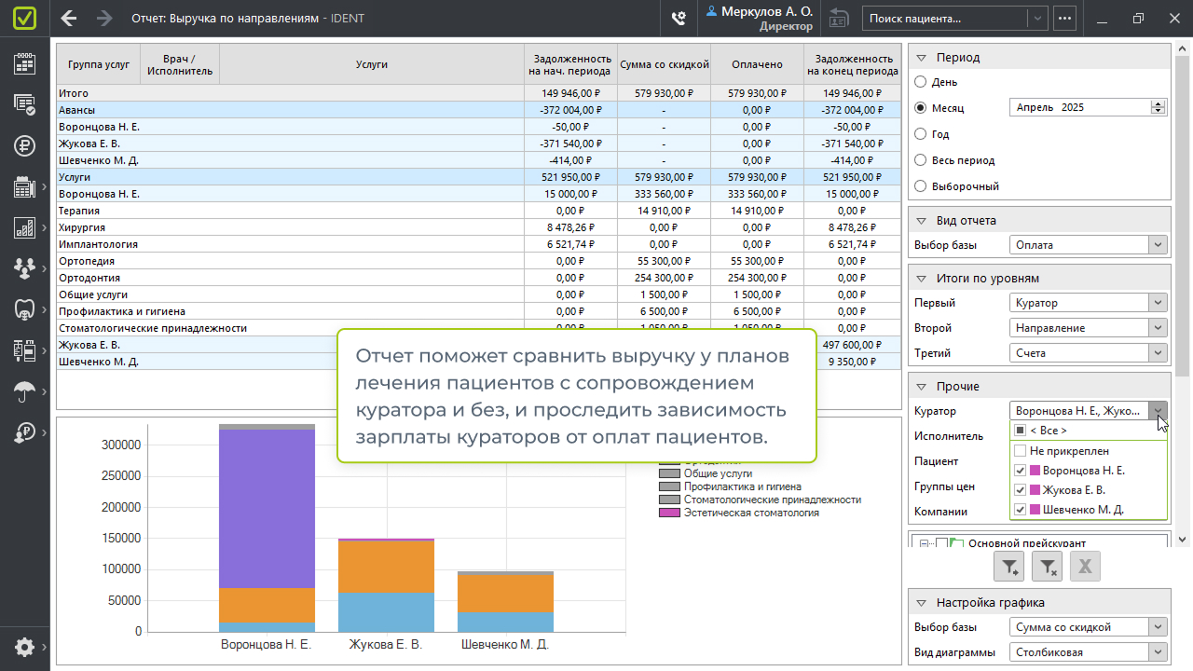This screenshot has width=1193, height=671.
Task: Click the Группа услуг column header
Action: click(99, 64)
